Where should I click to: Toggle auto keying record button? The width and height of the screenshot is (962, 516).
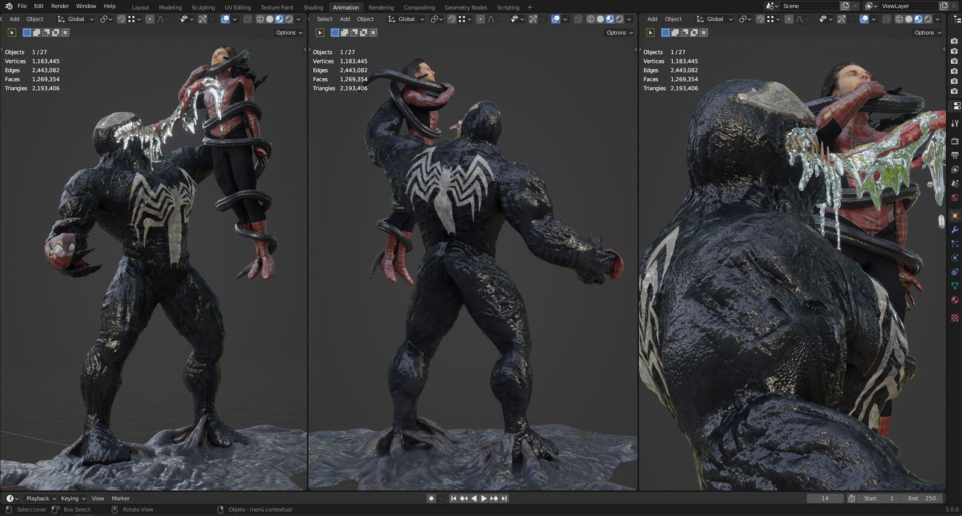tap(431, 498)
